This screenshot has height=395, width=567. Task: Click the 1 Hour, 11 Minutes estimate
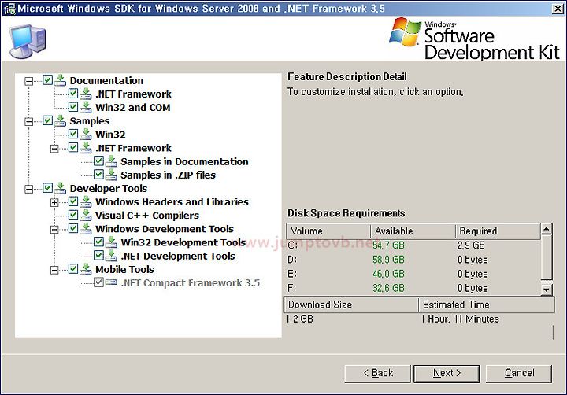click(460, 319)
